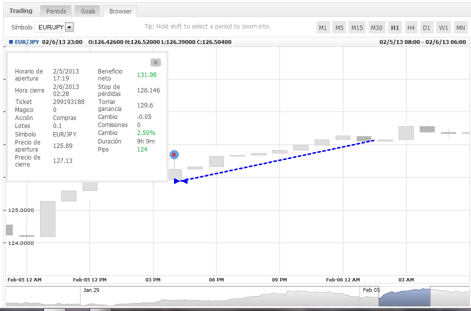Click the 06 PM time axis label
The image size is (471, 311).
tap(216, 279)
